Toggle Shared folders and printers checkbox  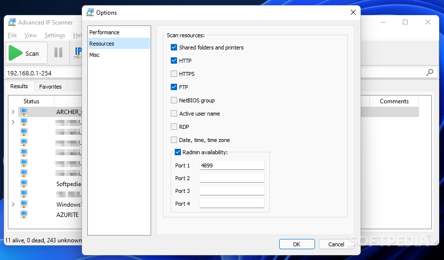(x=174, y=47)
